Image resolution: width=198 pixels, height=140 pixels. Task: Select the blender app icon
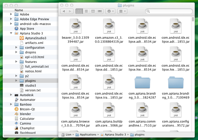pyautogui.click(x=16, y=114)
